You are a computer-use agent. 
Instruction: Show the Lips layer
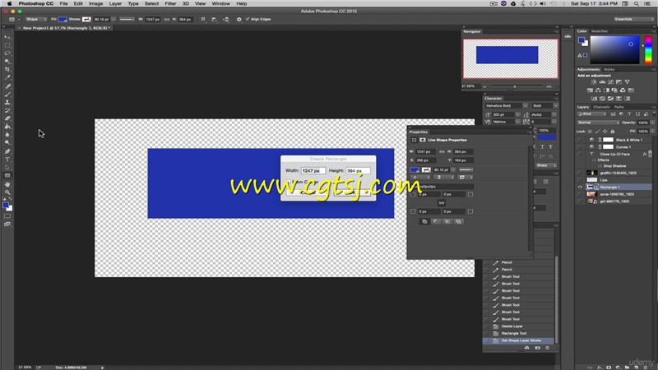(581, 180)
